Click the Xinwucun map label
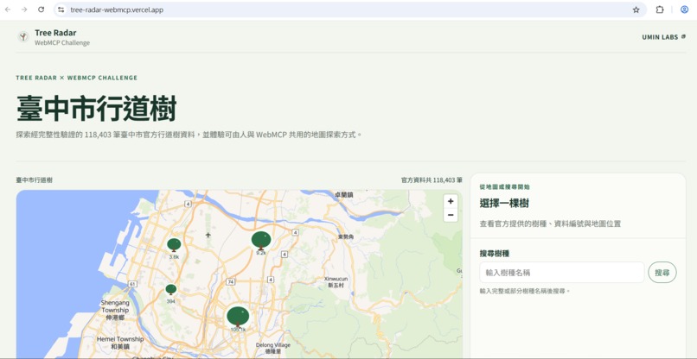Screen dimensions: 697x359 336,281
